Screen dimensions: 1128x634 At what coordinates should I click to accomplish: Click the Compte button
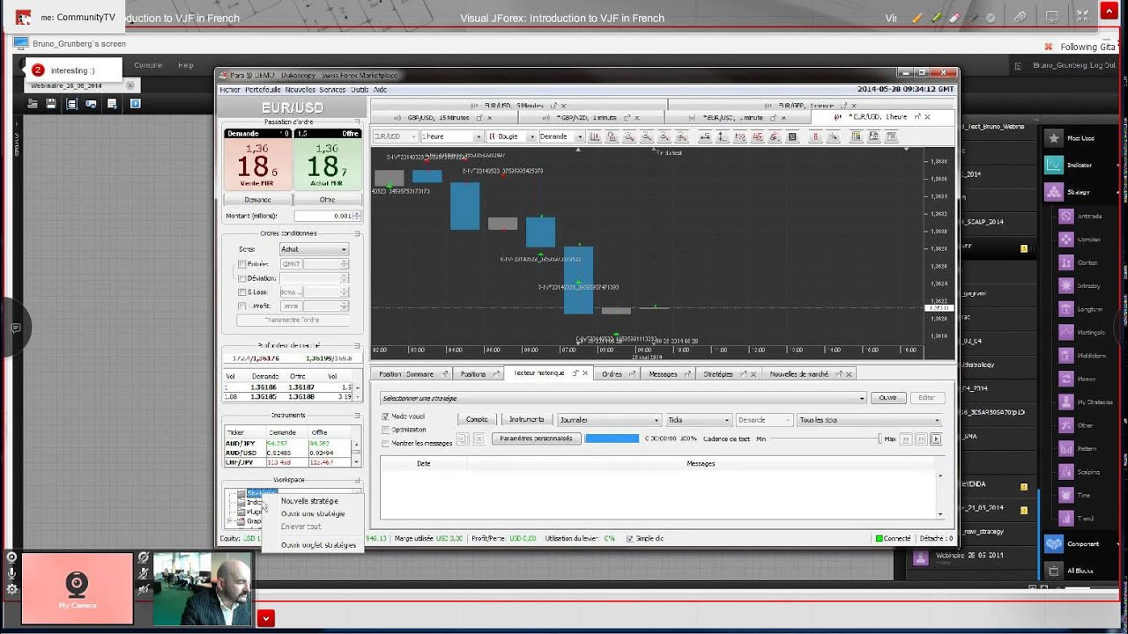[477, 419]
